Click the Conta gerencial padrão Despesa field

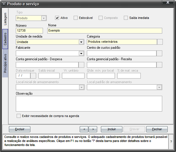coord(47,65)
